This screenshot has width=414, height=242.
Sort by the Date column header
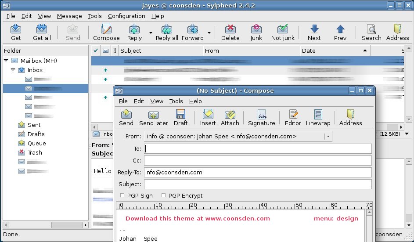(335, 51)
